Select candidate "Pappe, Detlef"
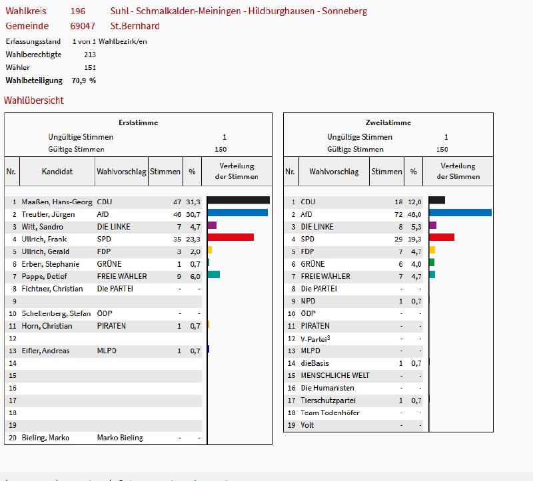 (44, 276)
